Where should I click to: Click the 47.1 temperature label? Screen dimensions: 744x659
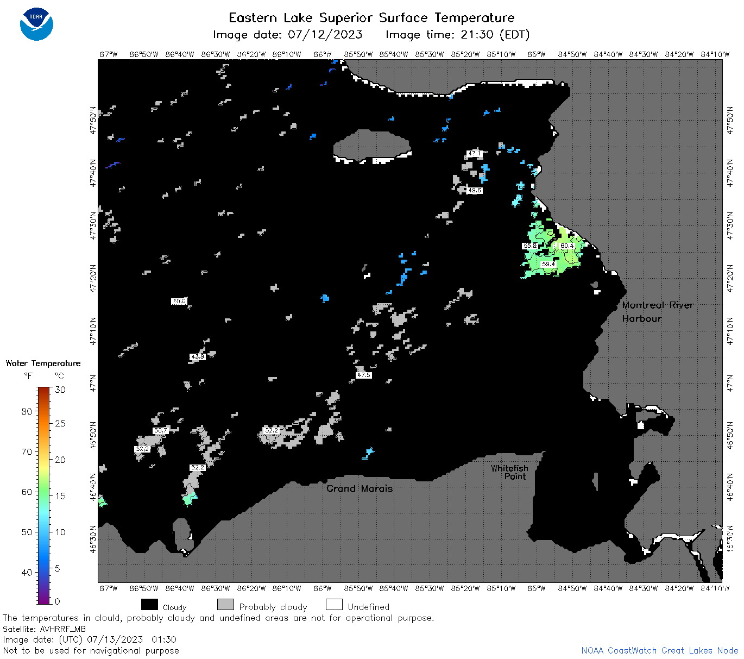(474, 153)
